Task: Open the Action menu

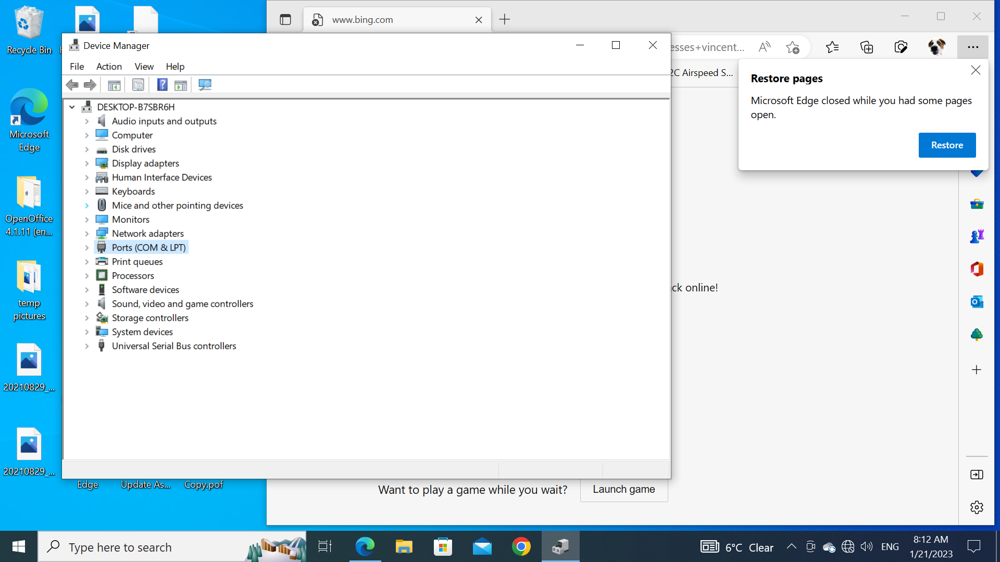Action: point(109,67)
